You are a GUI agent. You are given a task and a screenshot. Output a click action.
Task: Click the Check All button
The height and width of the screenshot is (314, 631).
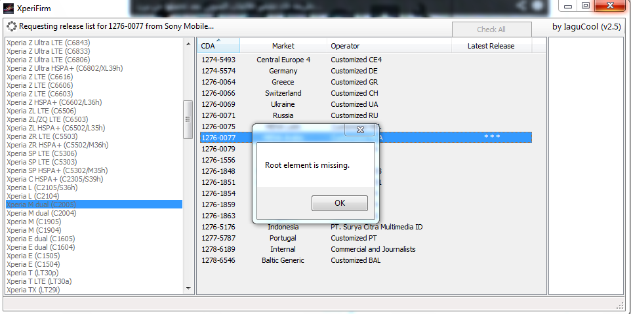coord(491,29)
